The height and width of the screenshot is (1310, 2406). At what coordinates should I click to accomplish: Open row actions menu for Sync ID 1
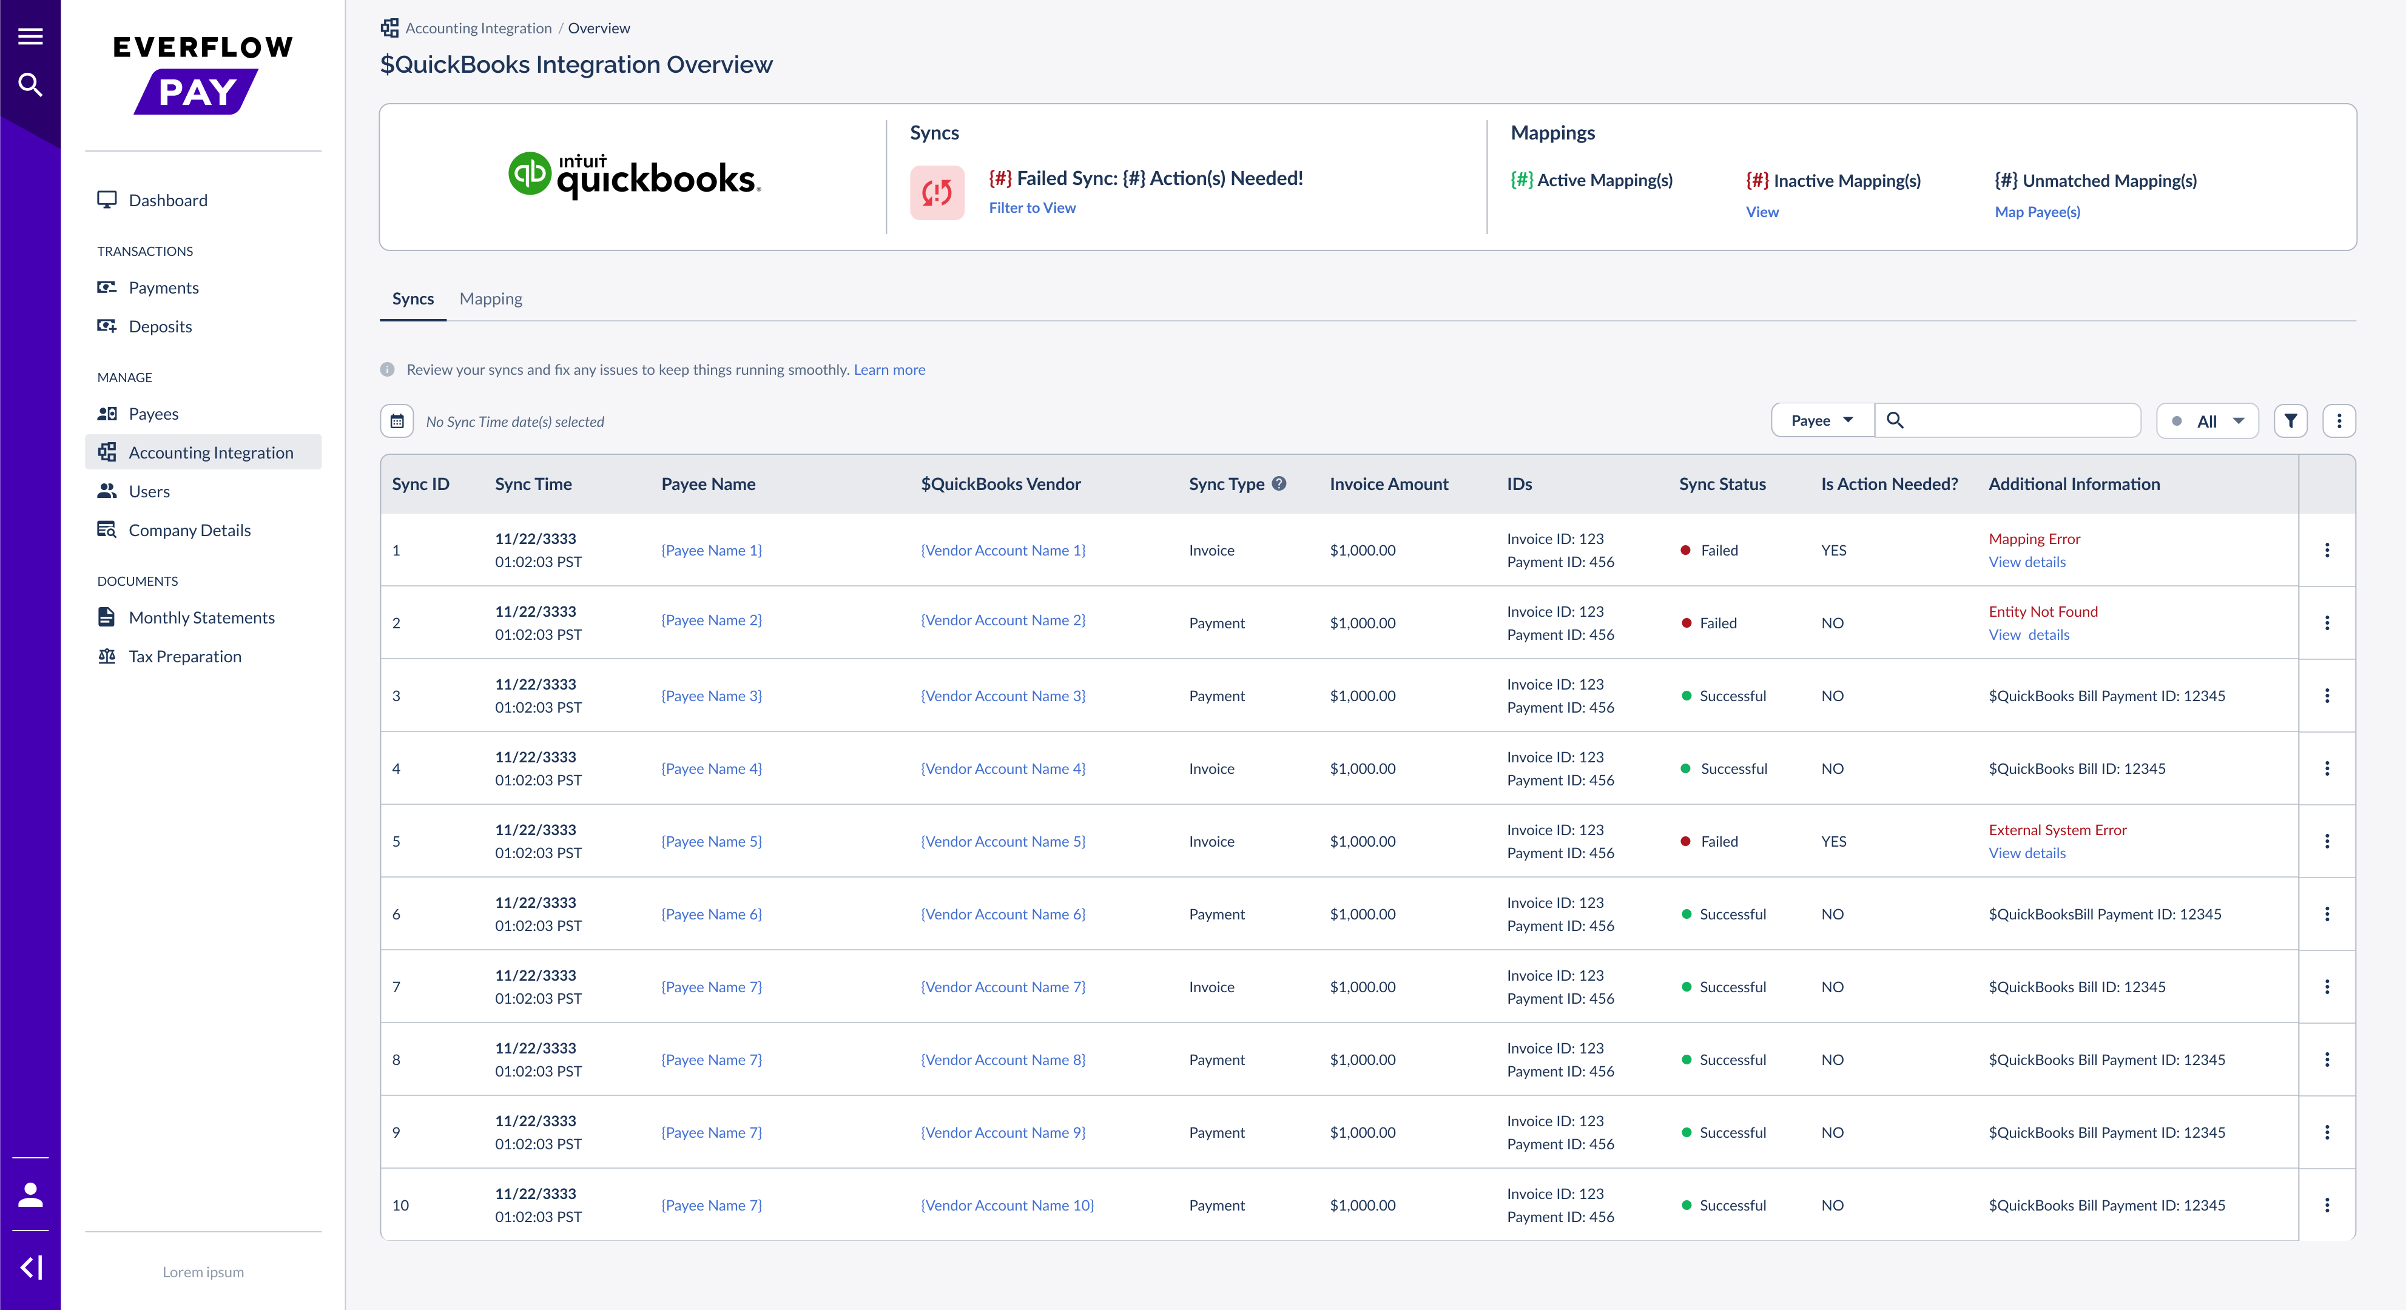[x=2328, y=550]
